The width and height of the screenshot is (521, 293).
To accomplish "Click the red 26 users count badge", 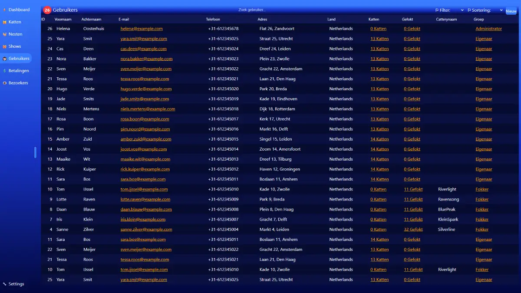I will pos(47,10).
